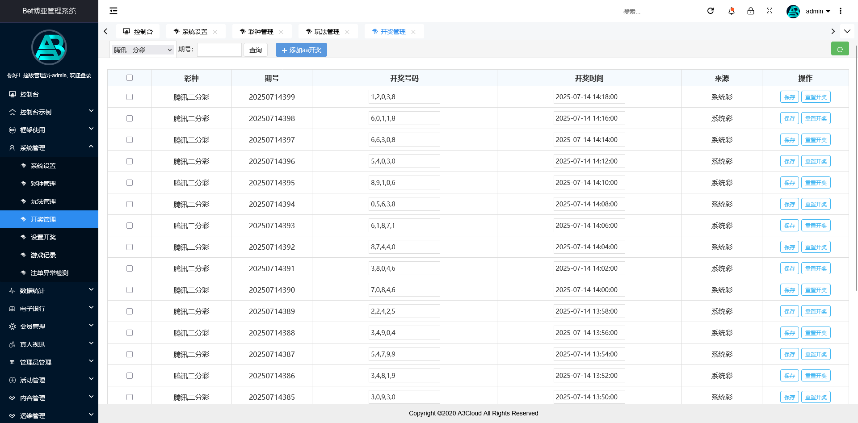Select 开奖管理 in the sidebar
The width and height of the screenshot is (858, 423).
(49, 219)
